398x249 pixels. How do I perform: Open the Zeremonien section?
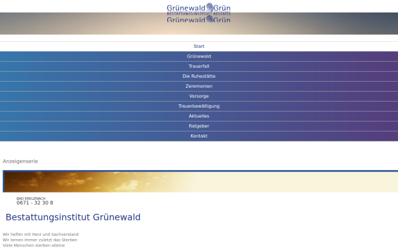[x=199, y=86]
